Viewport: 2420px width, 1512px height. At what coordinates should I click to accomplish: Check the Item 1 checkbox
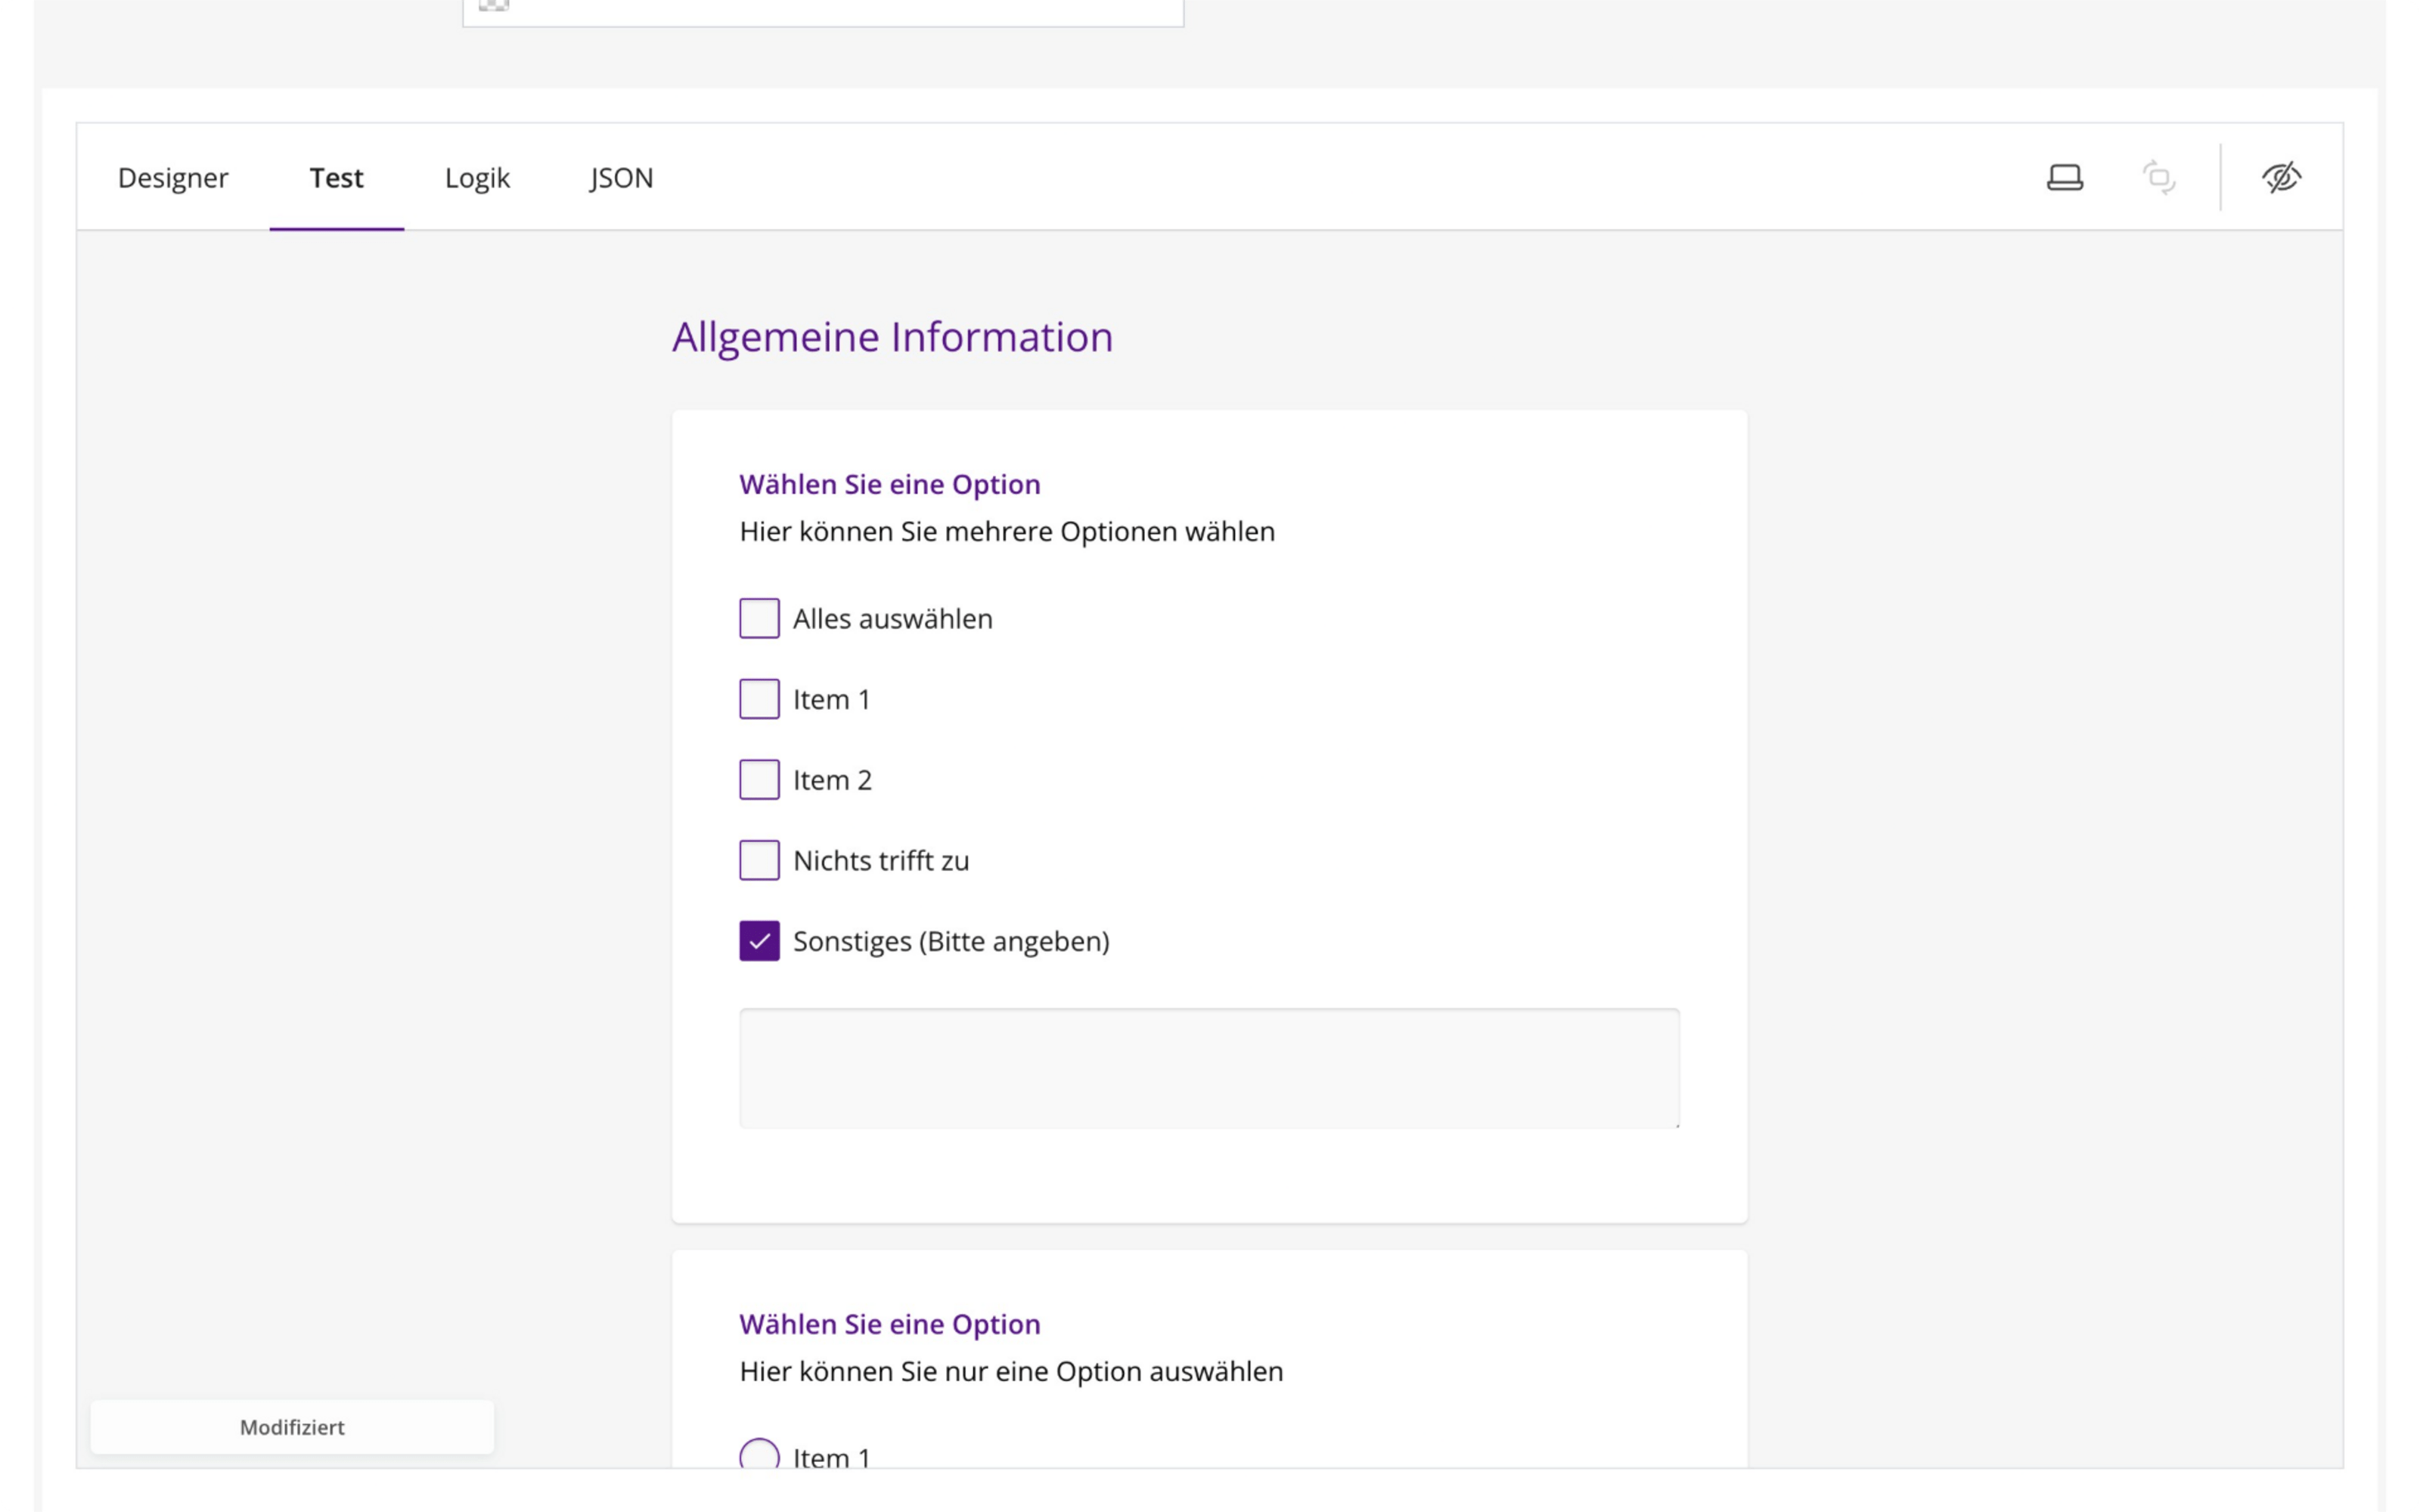coord(759,699)
